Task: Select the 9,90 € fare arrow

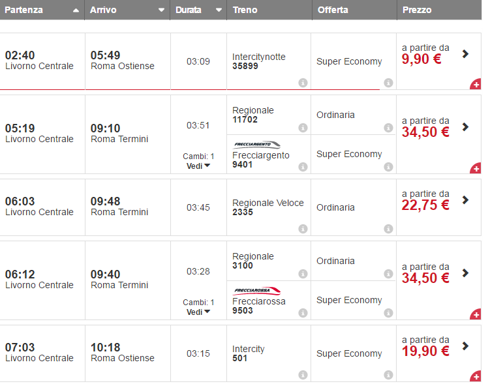Action: (465, 54)
